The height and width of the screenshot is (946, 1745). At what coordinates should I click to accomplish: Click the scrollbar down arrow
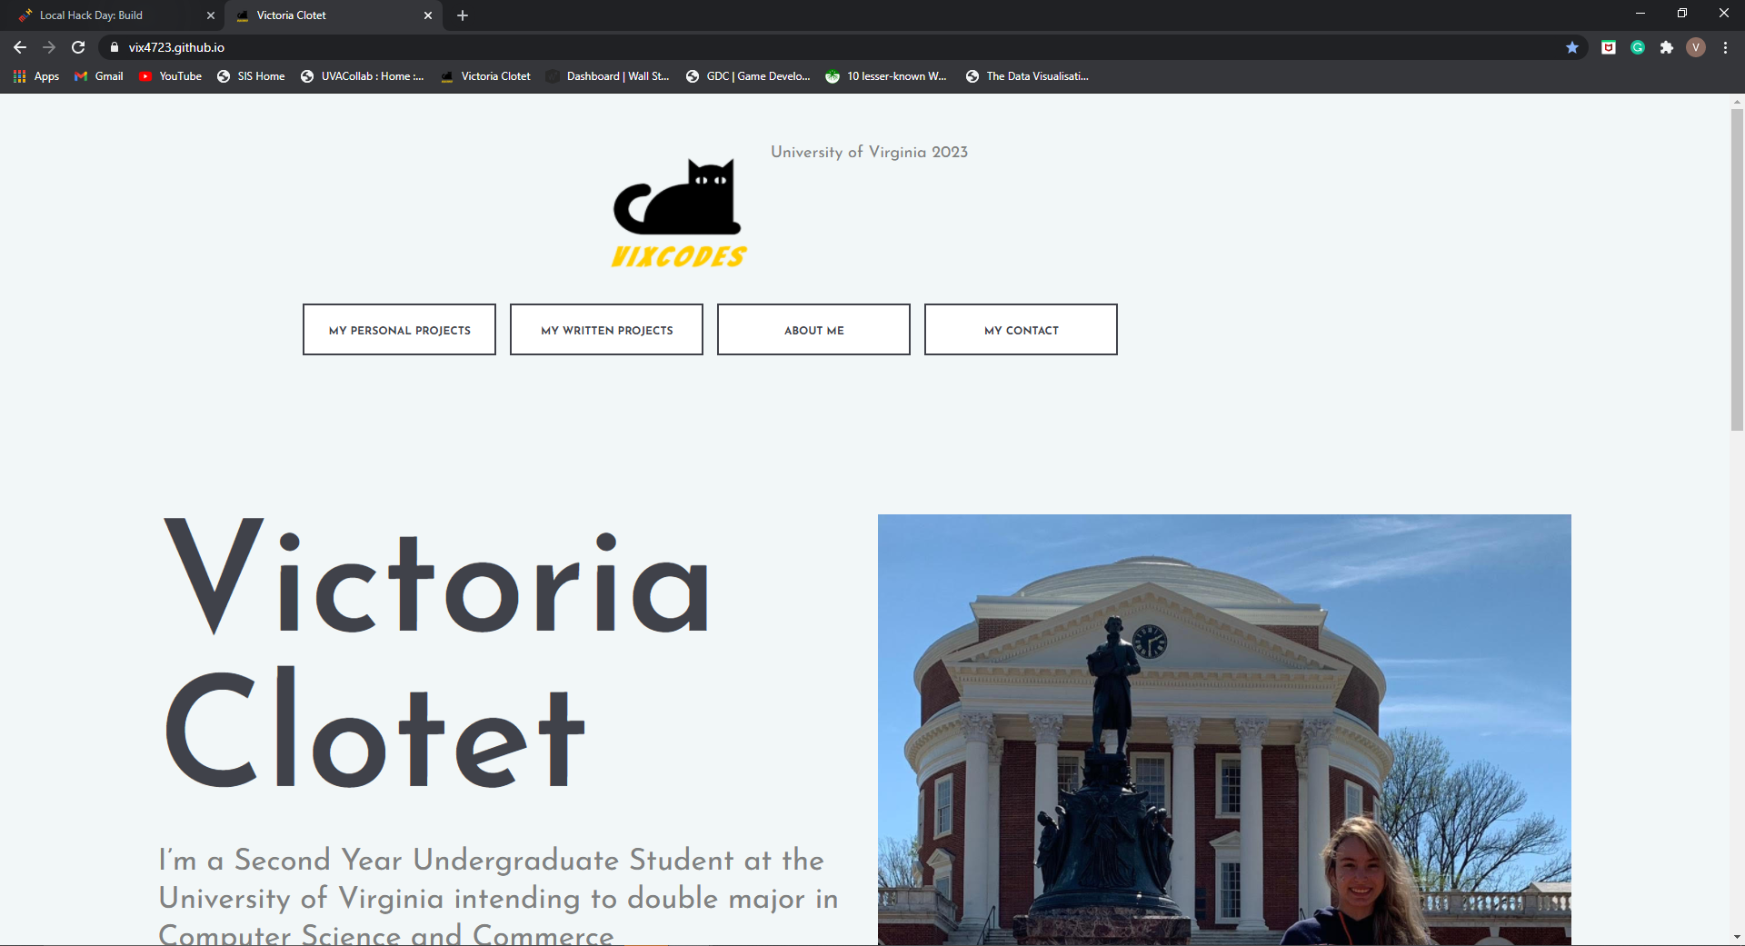[x=1737, y=937]
